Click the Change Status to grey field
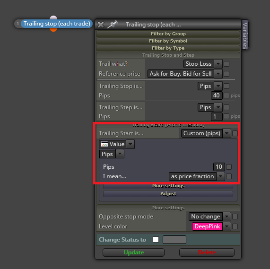Viewport: 270px width, 269px height. click(174, 240)
